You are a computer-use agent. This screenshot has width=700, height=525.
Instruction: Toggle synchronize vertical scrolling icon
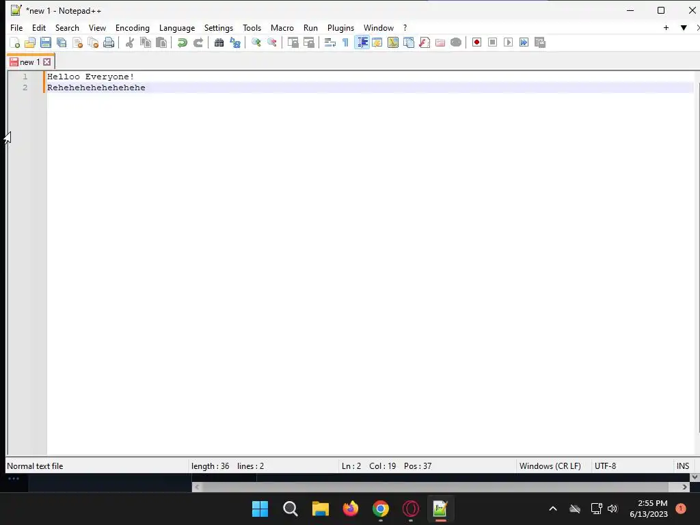coord(293,42)
